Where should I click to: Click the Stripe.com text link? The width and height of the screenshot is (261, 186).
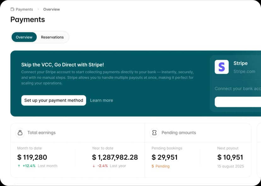click(x=244, y=71)
